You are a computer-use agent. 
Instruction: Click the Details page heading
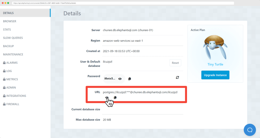[72, 13]
